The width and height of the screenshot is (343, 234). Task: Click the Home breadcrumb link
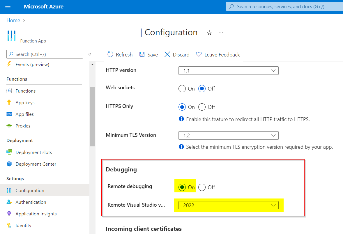pyautogui.click(x=13, y=20)
